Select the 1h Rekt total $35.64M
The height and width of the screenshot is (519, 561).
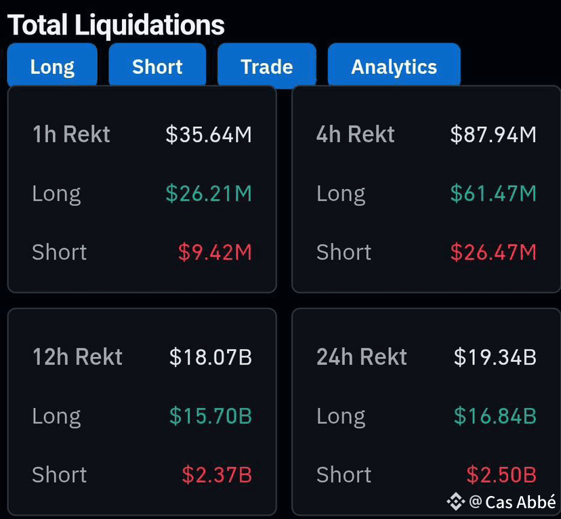209,134
